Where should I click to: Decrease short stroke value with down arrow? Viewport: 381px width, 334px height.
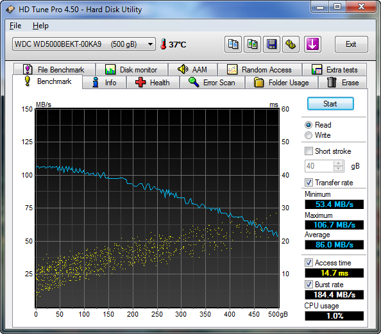click(x=338, y=169)
